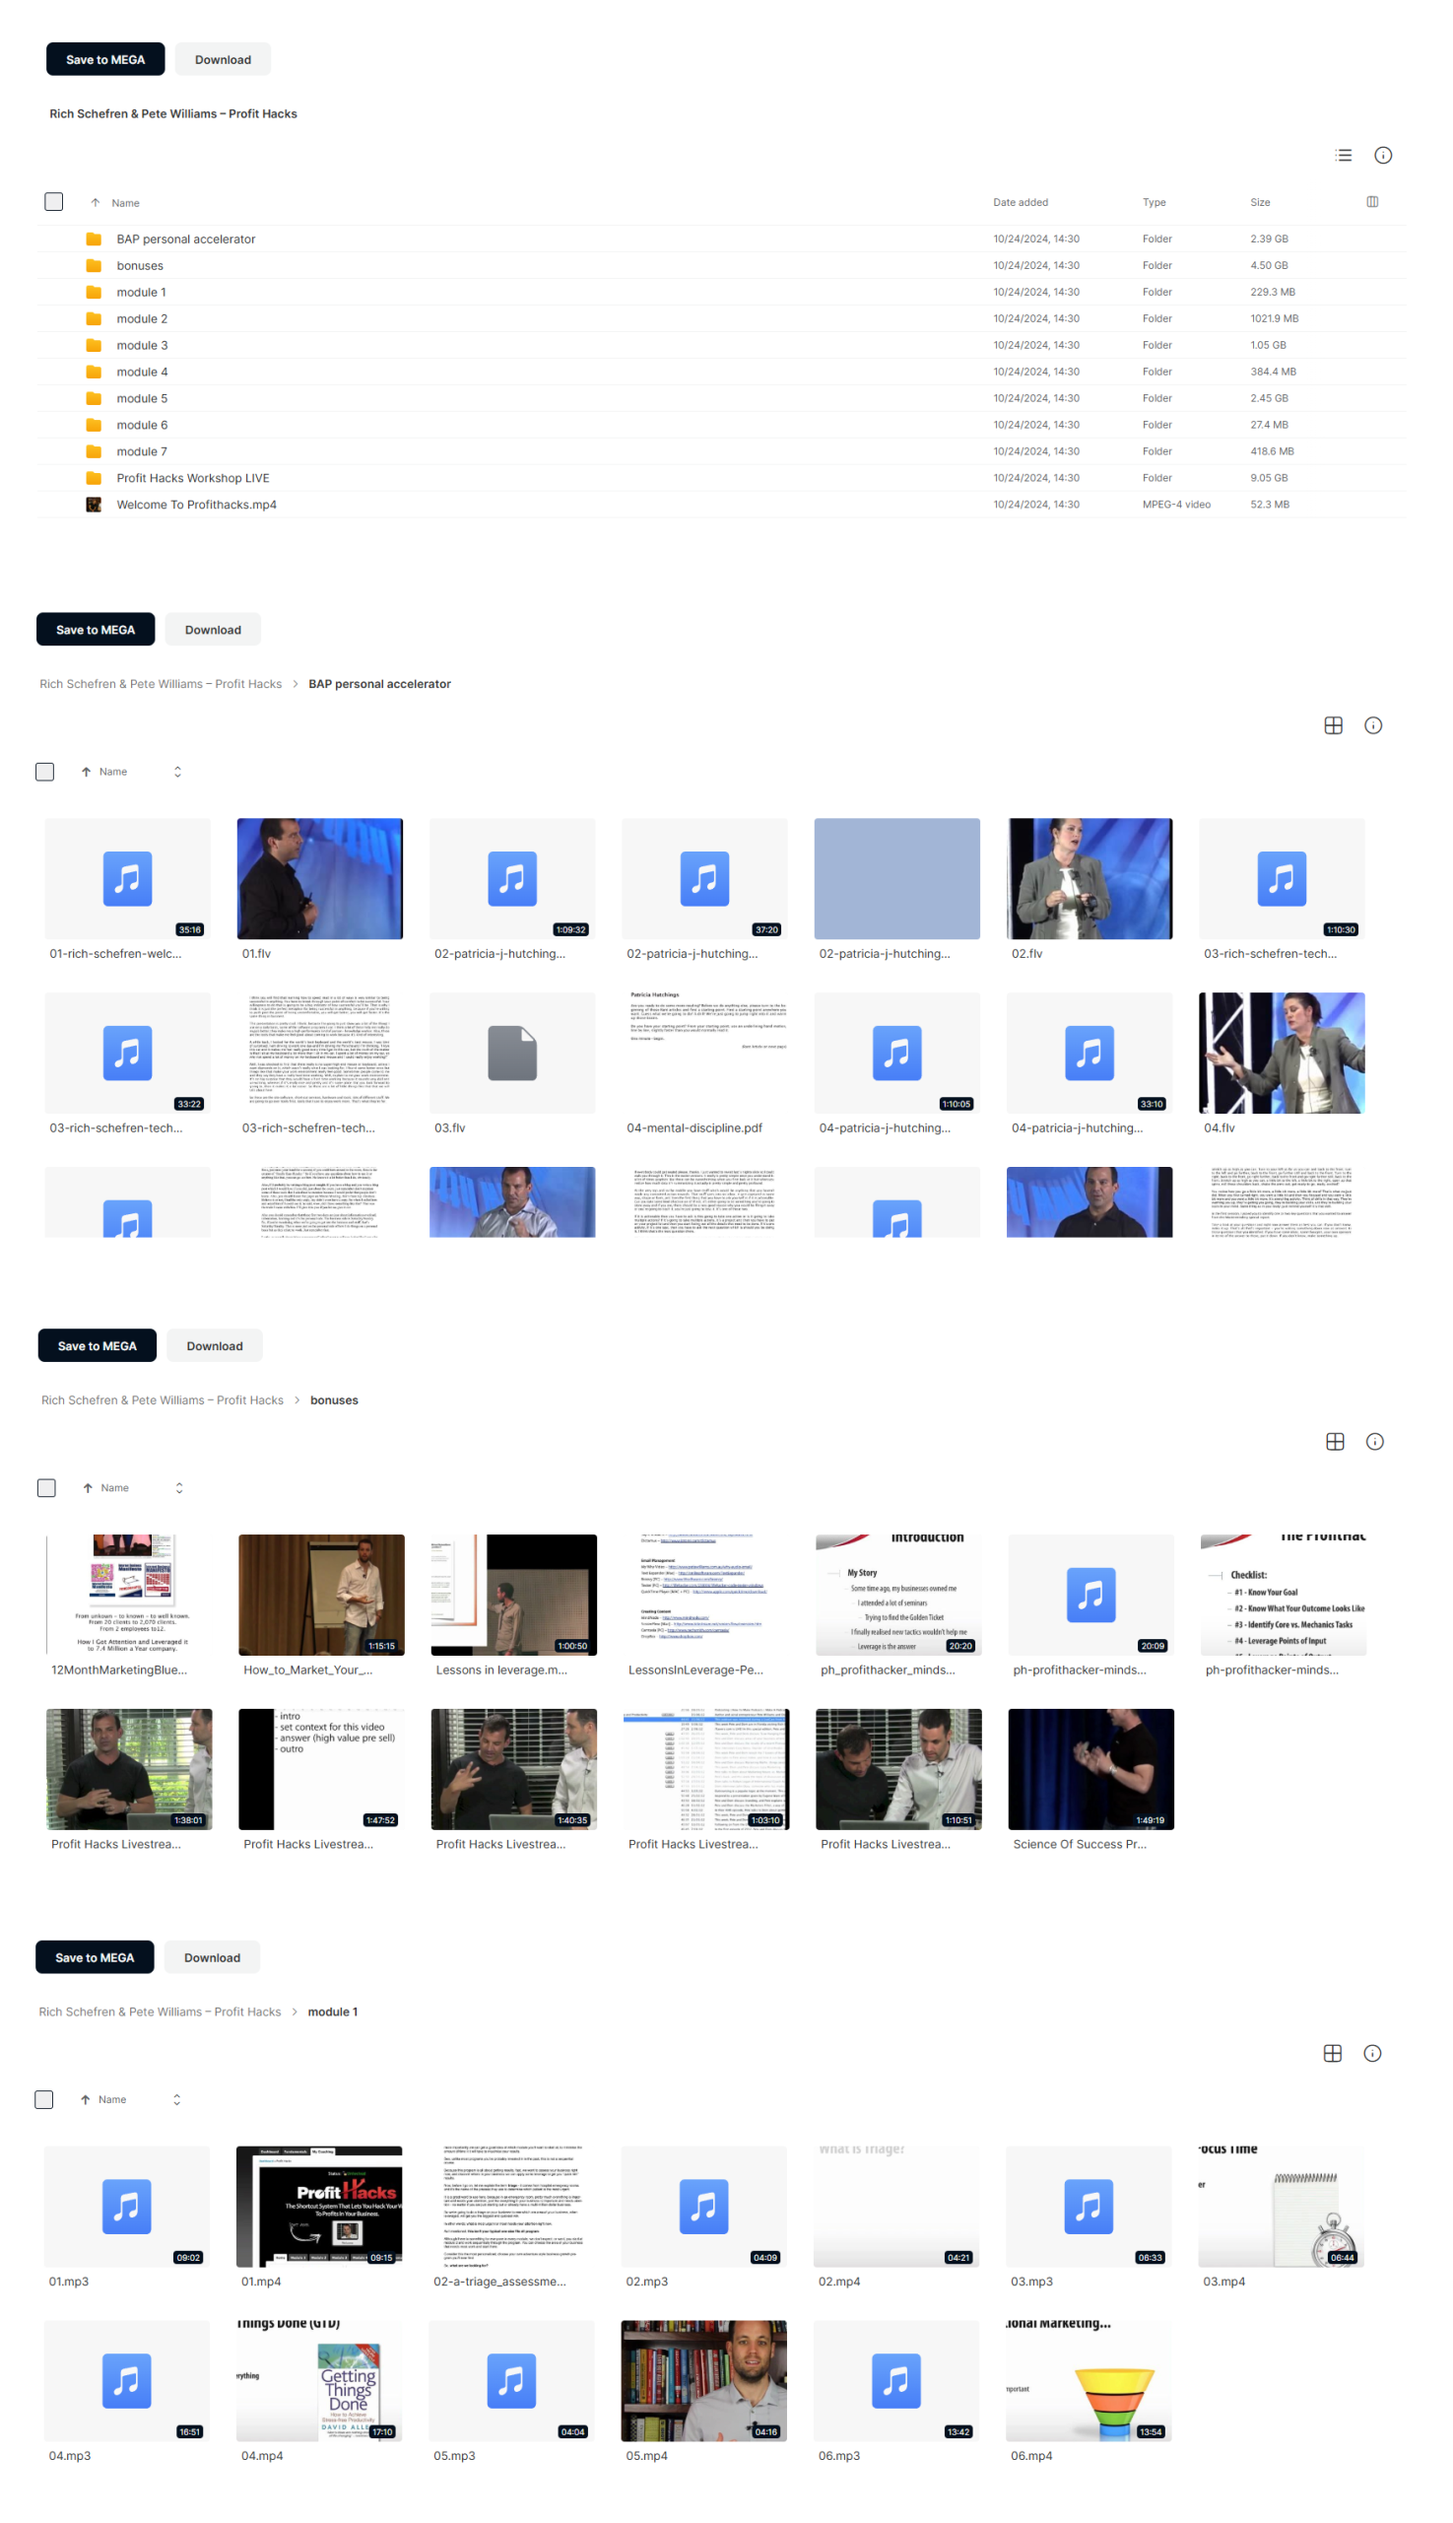Sort root folder table by Date added
Viewport: 1453px width, 2523px height.
[1020, 202]
